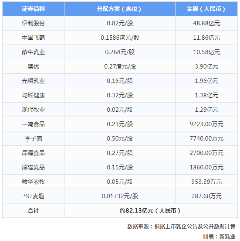Click the 7740.00万元 amount cell
The width and height of the screenshot is (240, 241).
point(206,138)
